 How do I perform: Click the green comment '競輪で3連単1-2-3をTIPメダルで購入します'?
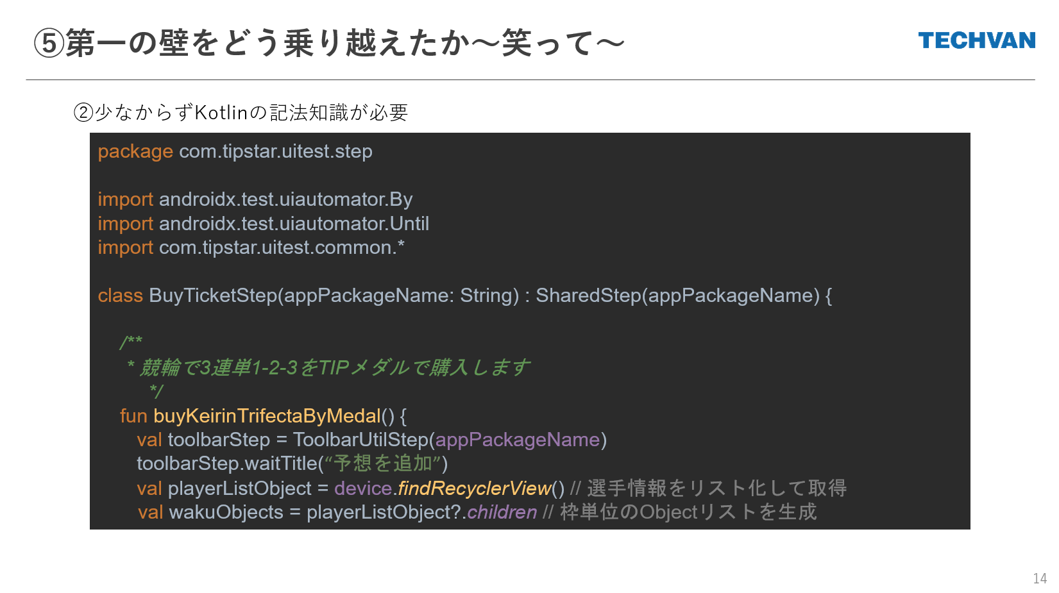(x=334, y=367)
